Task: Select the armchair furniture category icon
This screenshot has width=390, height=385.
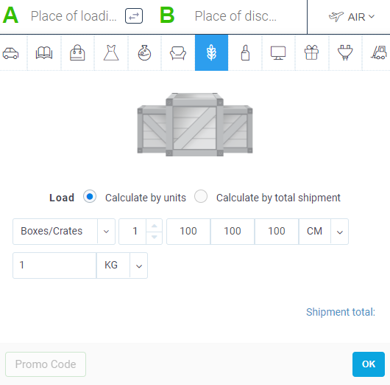Action: click(178, 53)
